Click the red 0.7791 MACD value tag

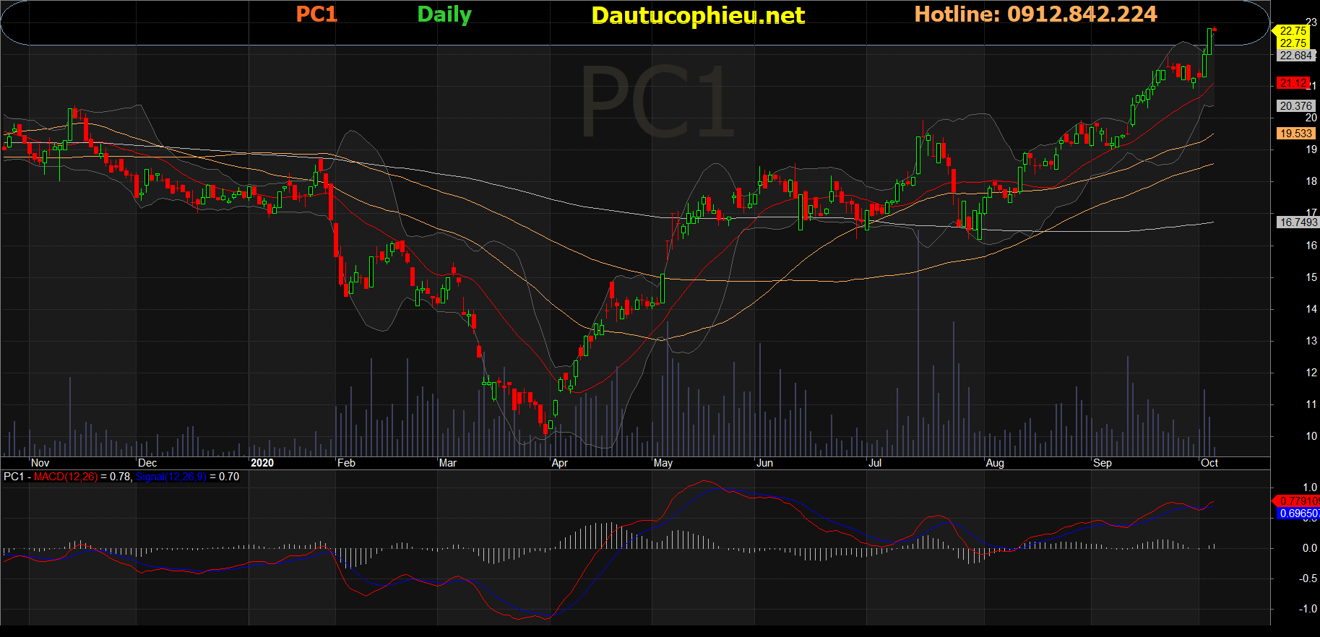[x=1298, y=500]
